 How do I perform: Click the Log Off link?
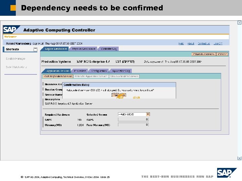(218, 44)
